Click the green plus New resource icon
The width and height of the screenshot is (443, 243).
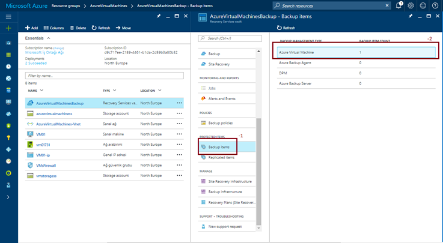(8, 28)
